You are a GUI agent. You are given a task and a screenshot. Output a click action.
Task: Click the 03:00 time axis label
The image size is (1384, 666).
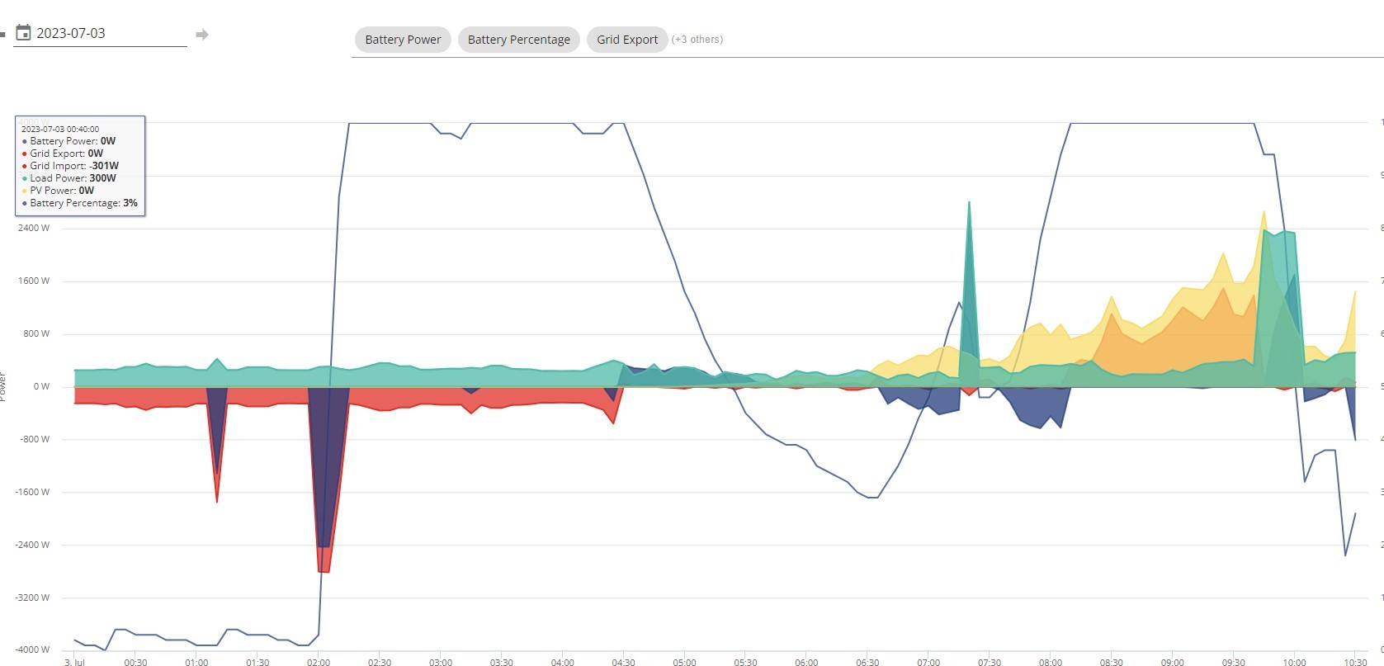pyautogui.click(x=441, y=662)
